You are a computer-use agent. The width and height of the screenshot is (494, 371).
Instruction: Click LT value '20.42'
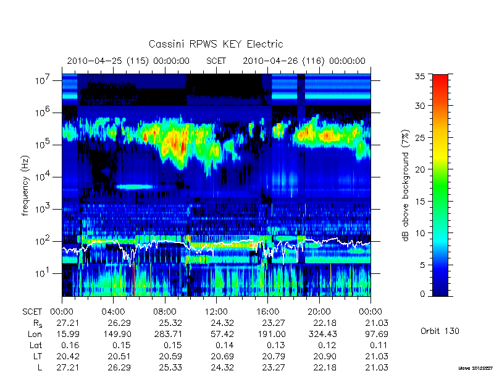coord(68,357)
